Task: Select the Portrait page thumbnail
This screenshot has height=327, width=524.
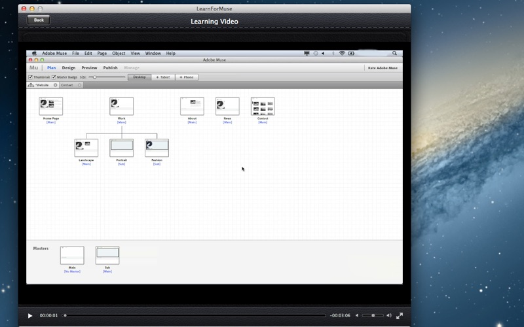Action: (121, 148)
